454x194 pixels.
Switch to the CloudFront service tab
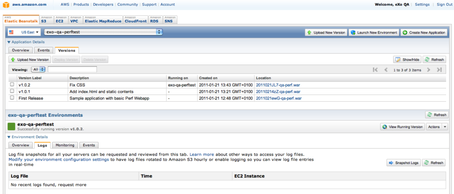point(136,19)
